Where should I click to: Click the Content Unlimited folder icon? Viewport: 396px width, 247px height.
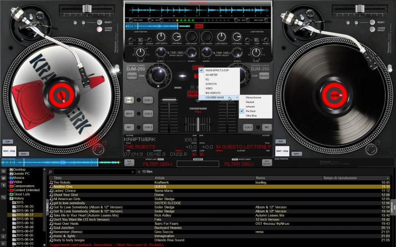(11, 190)
